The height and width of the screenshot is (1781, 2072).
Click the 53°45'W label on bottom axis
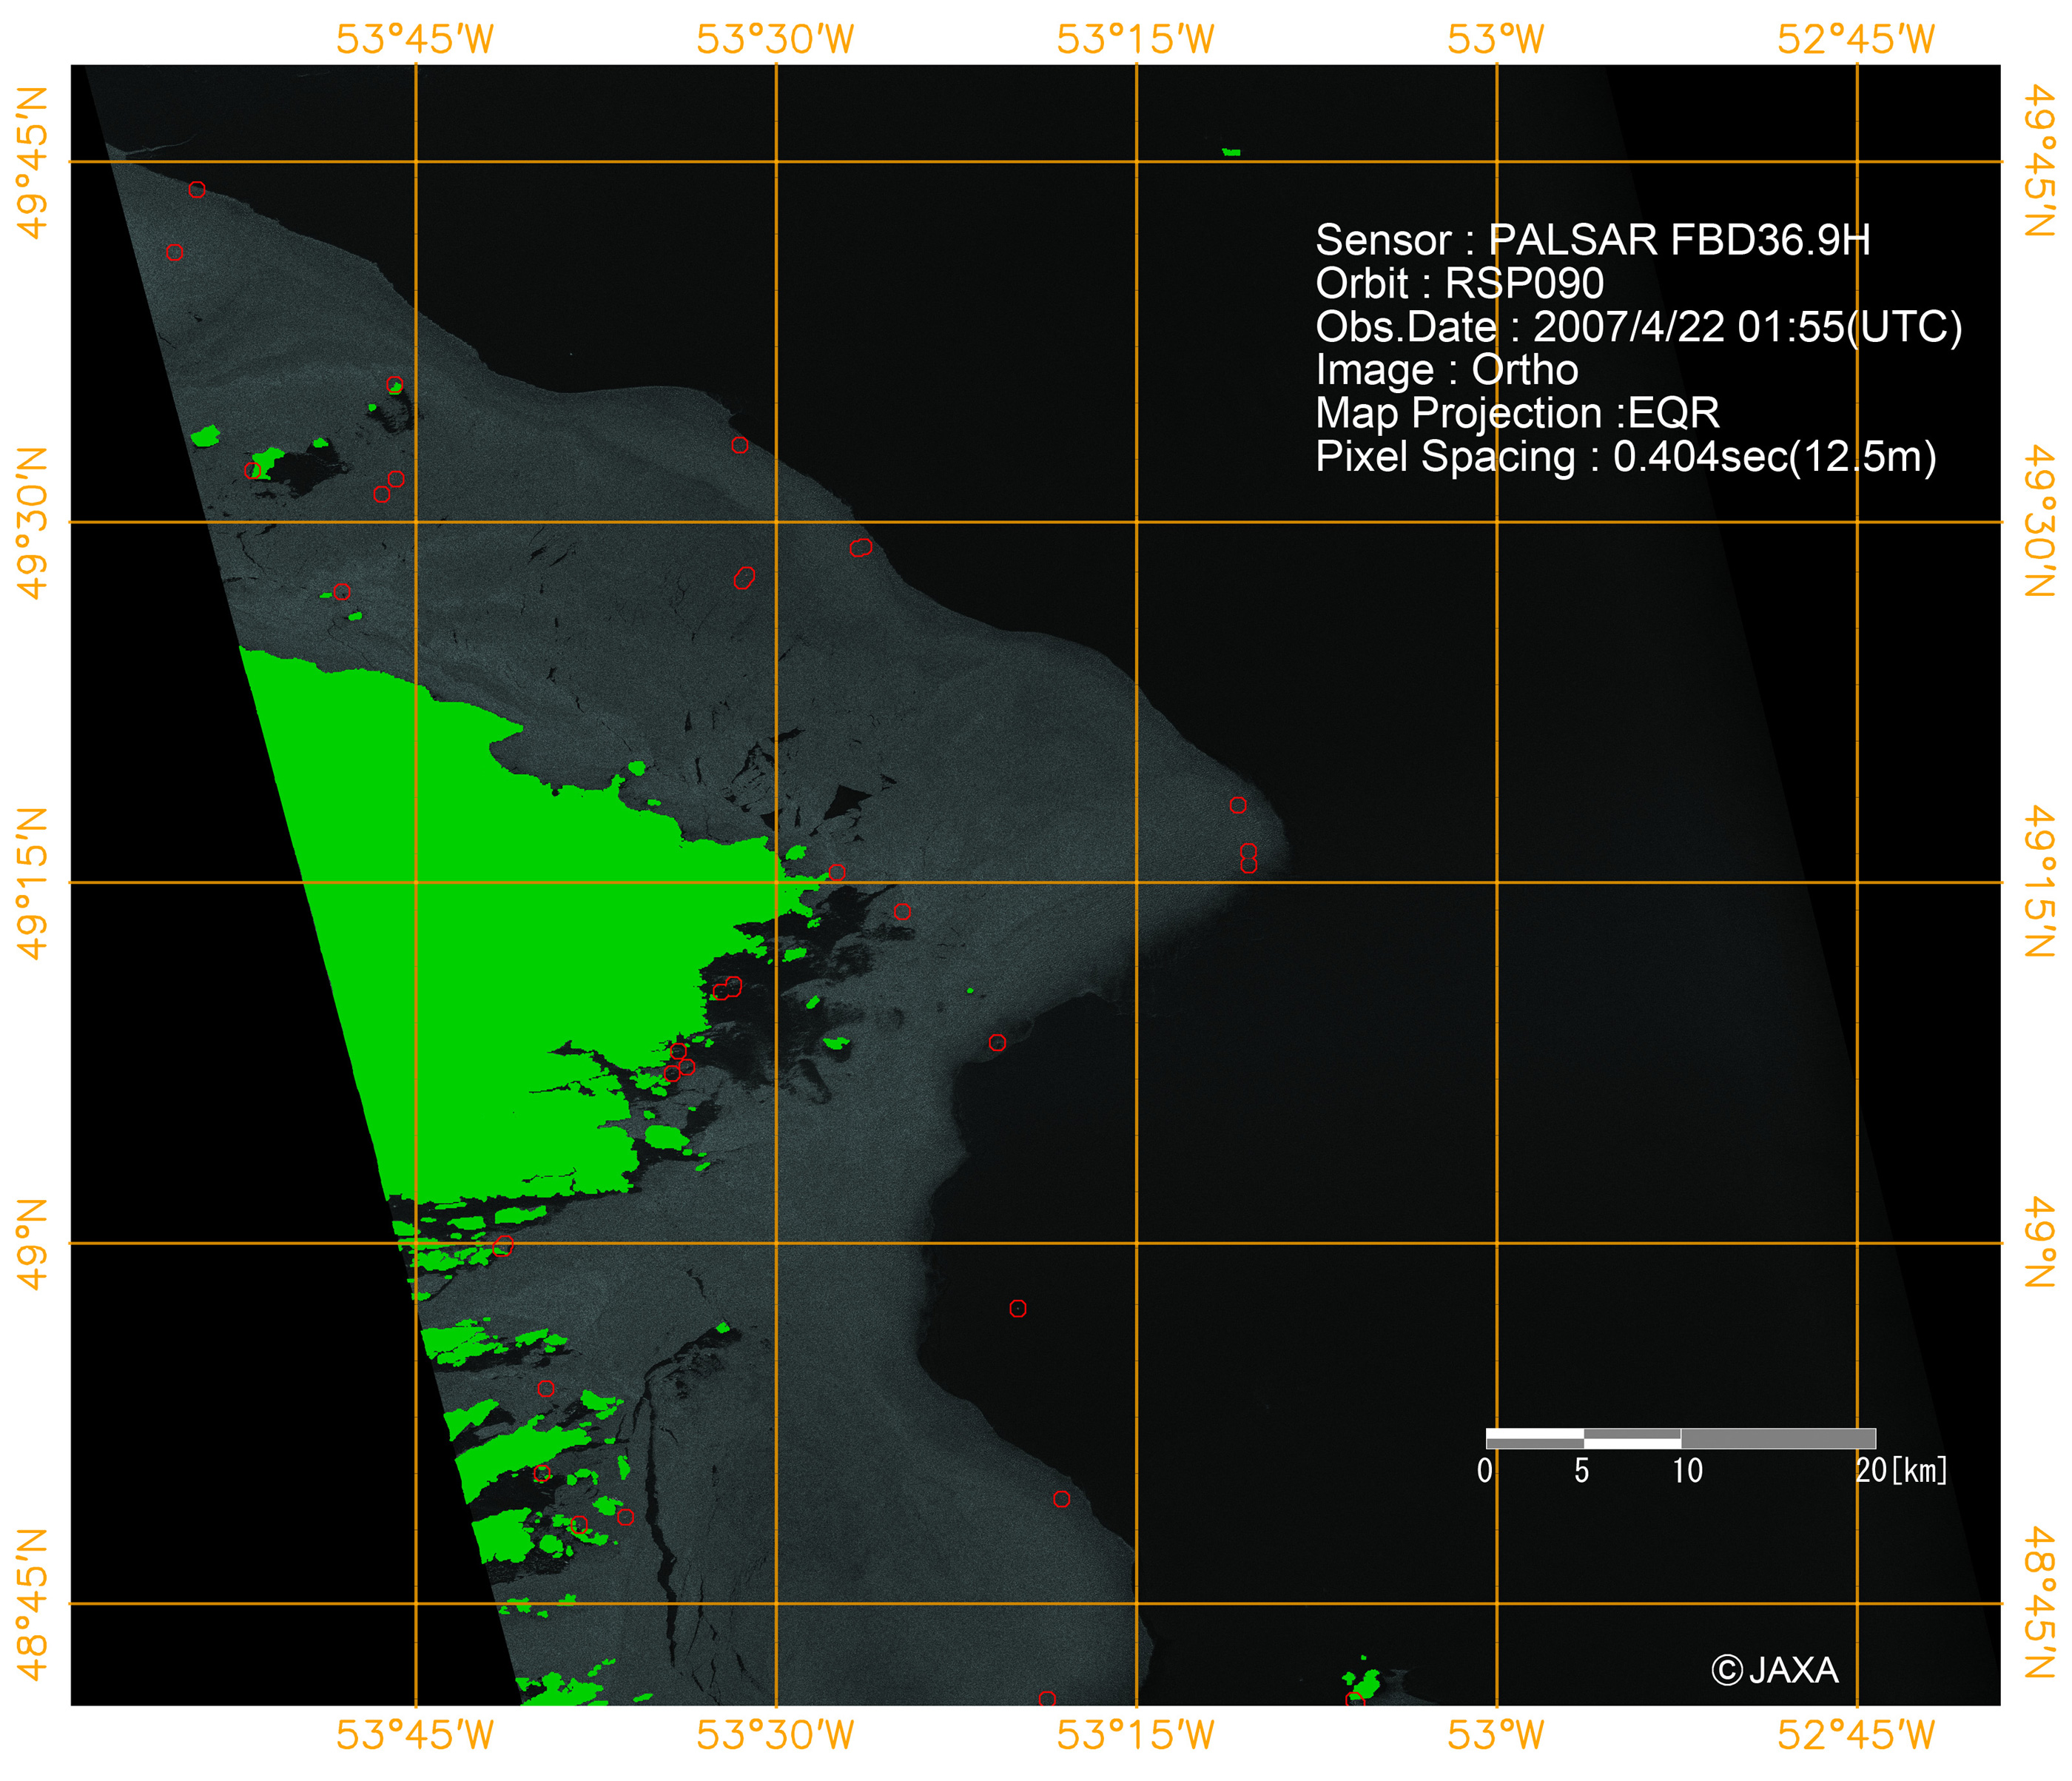(x=415, y=1734)
